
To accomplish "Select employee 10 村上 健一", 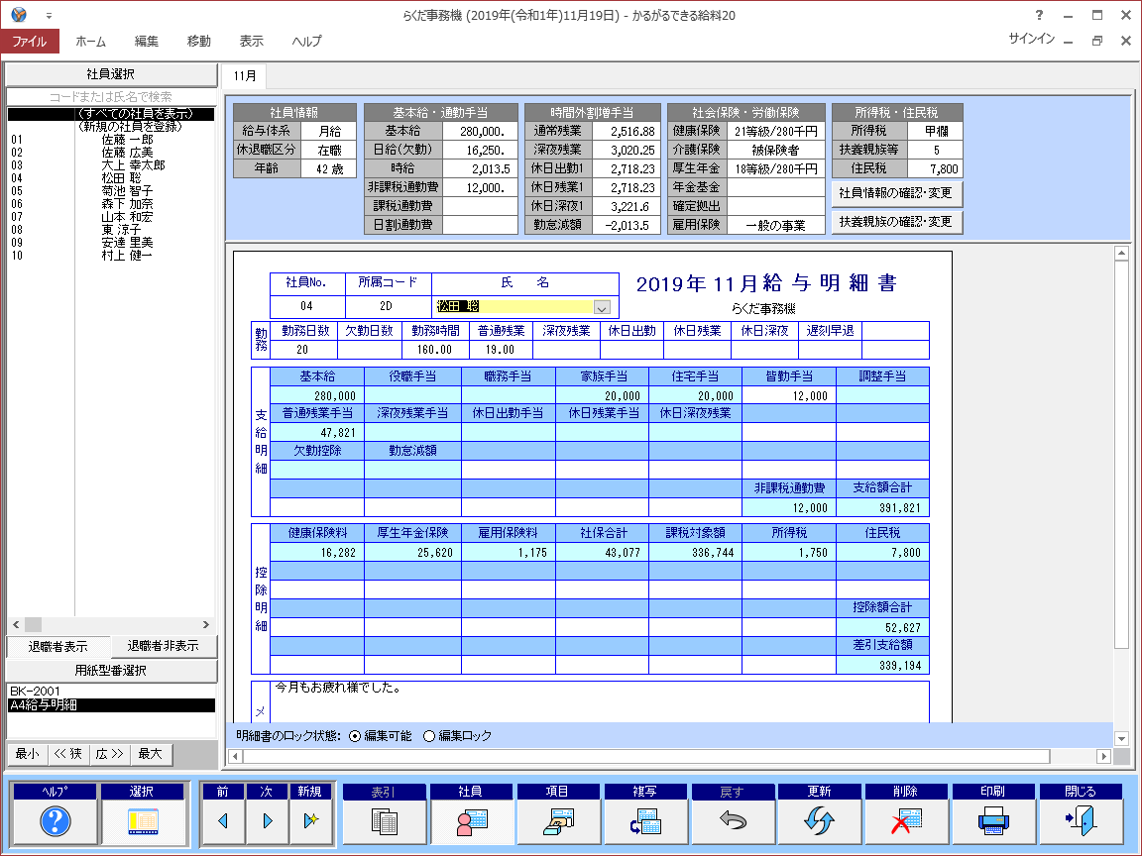I will click(111, 256).
